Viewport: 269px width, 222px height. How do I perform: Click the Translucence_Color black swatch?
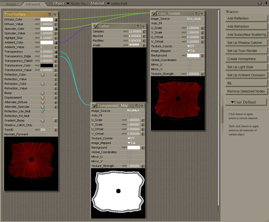(x=47, y=66)
